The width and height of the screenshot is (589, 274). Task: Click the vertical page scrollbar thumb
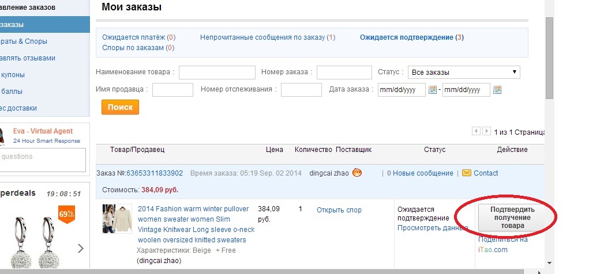point(549,58)
